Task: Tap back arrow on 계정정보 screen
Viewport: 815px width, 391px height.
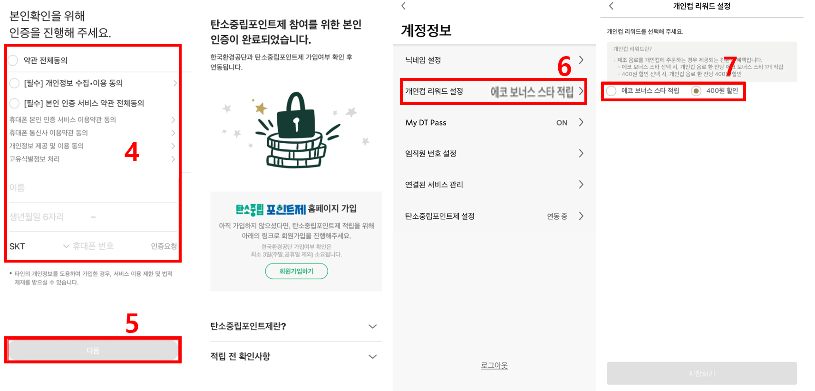Action: [x=403, y=6]
